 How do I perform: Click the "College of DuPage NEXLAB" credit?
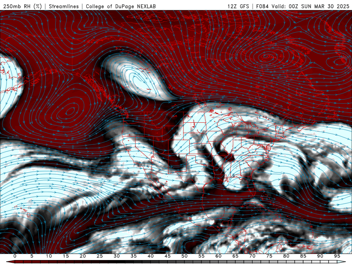121,6
